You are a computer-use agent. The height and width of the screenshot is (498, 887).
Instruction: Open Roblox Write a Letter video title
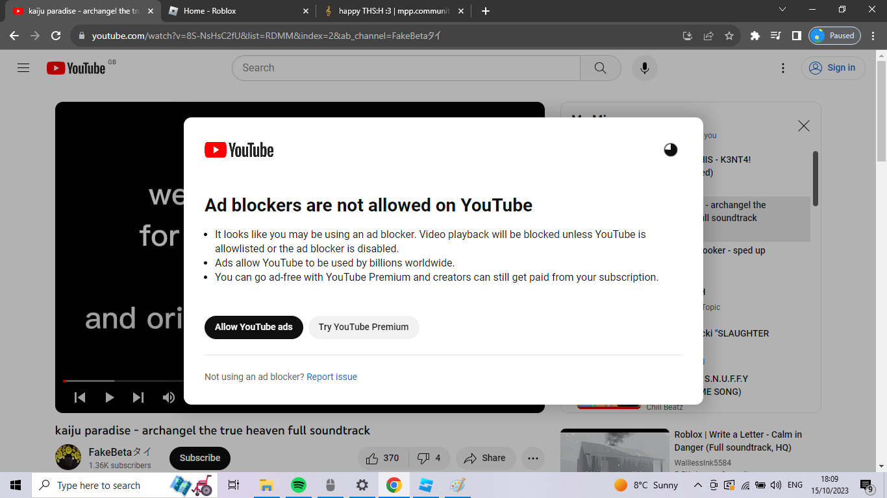pyautogui.click(x=738, y=441)
